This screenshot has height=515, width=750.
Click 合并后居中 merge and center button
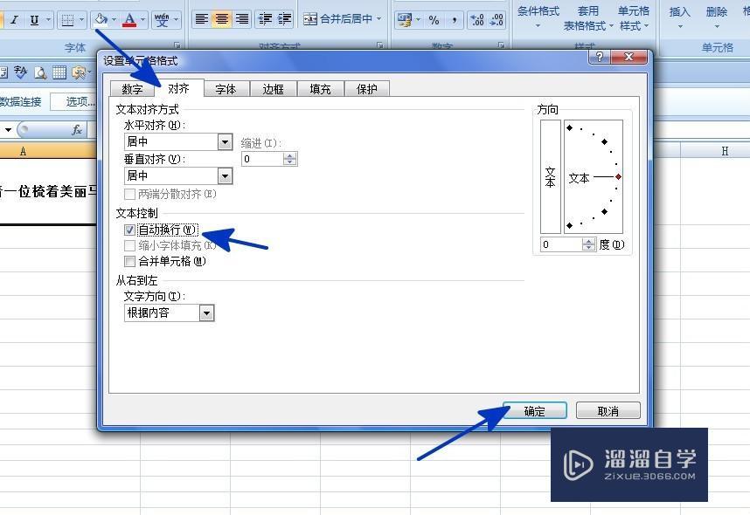pyautogui.click(x=337, y=19)
